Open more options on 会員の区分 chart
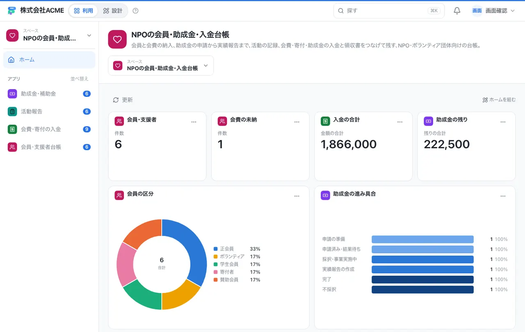Image resolution: width=525 pixels, height=332 pixels. click(297, 196)
